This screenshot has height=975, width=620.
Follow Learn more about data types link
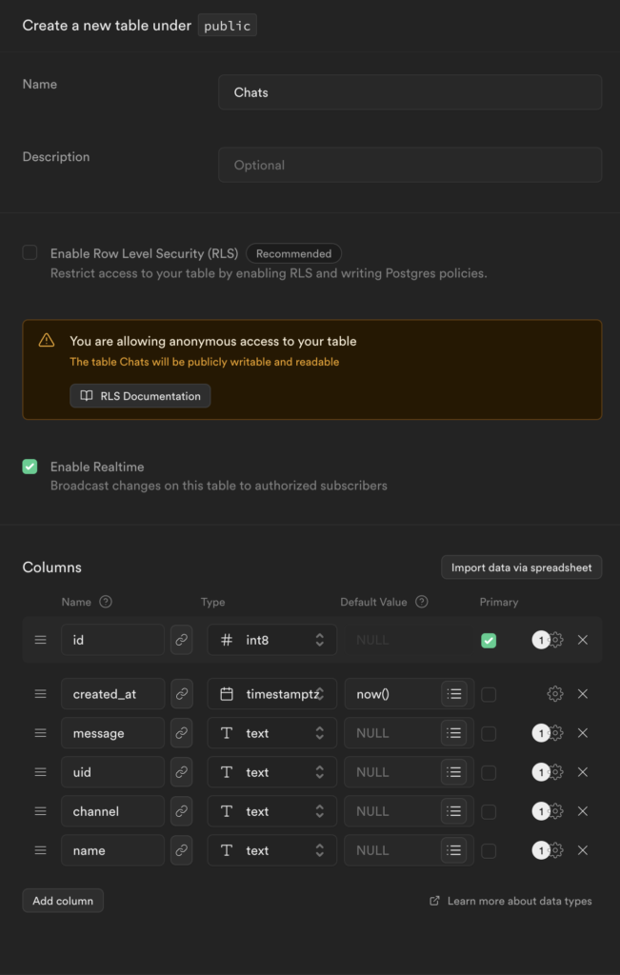click(x=519, y=901)
